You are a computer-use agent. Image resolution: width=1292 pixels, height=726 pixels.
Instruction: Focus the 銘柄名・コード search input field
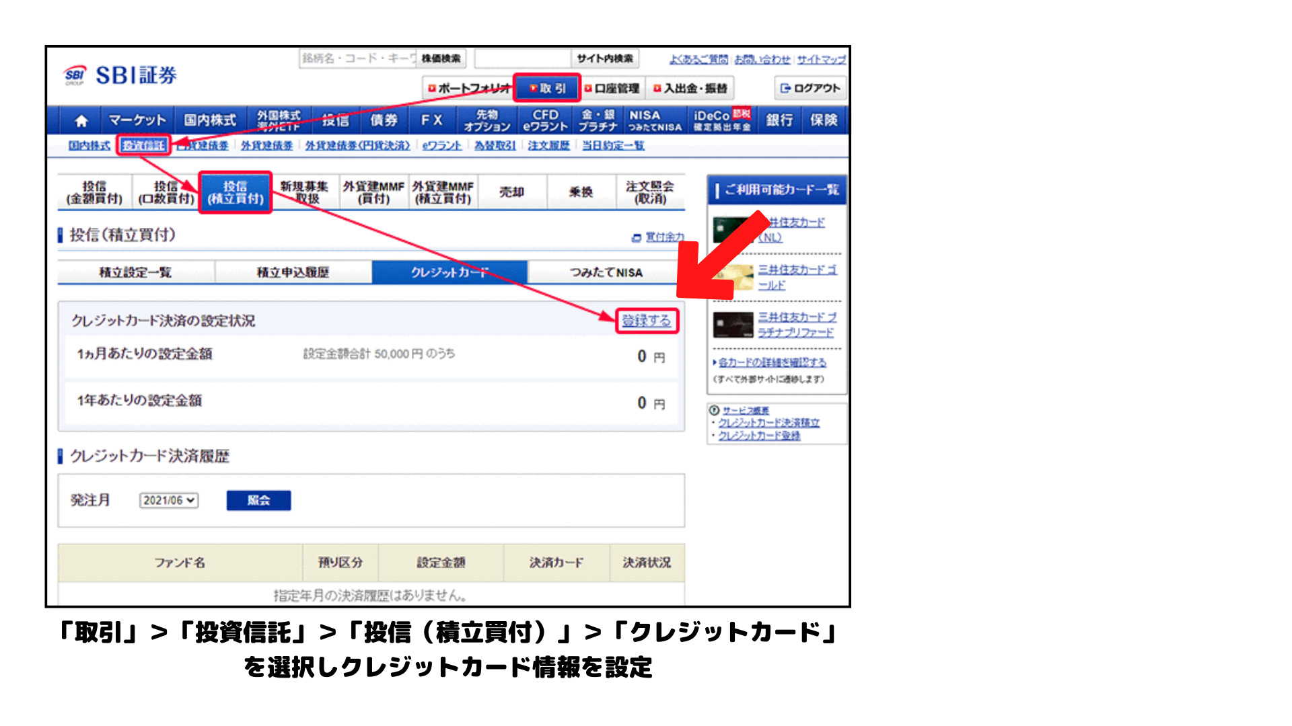tap(358, 58)
